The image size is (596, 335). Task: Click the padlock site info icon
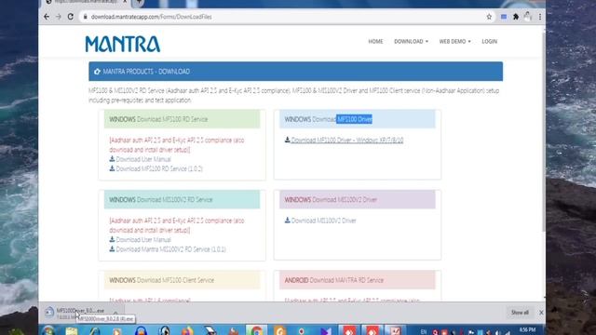[85, 17]
